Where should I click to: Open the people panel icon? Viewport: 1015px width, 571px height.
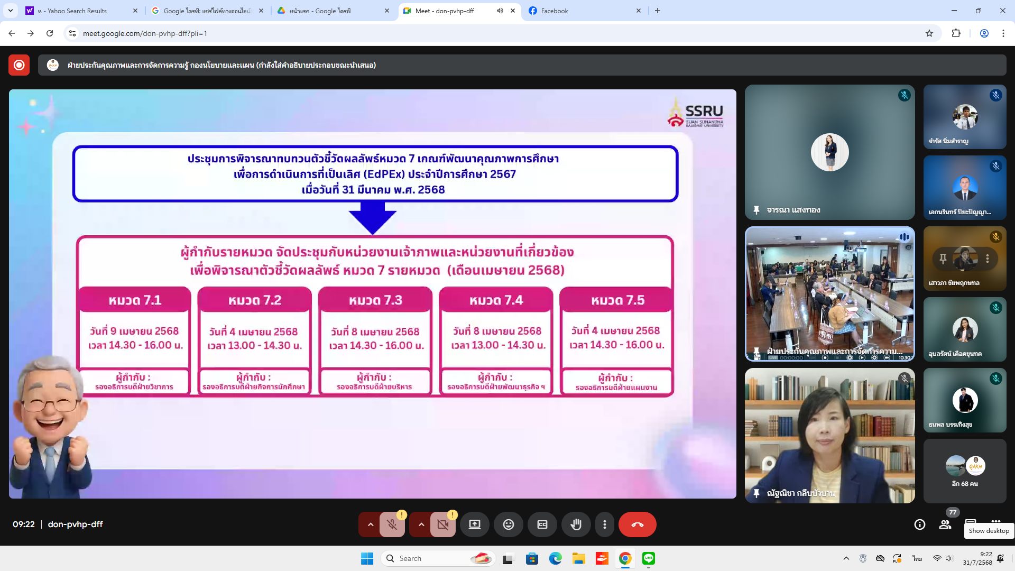pyautogui.click(x=945, y=524)
